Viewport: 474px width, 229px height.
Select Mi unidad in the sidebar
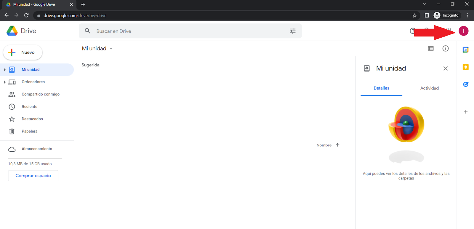(x=37, y=70)
